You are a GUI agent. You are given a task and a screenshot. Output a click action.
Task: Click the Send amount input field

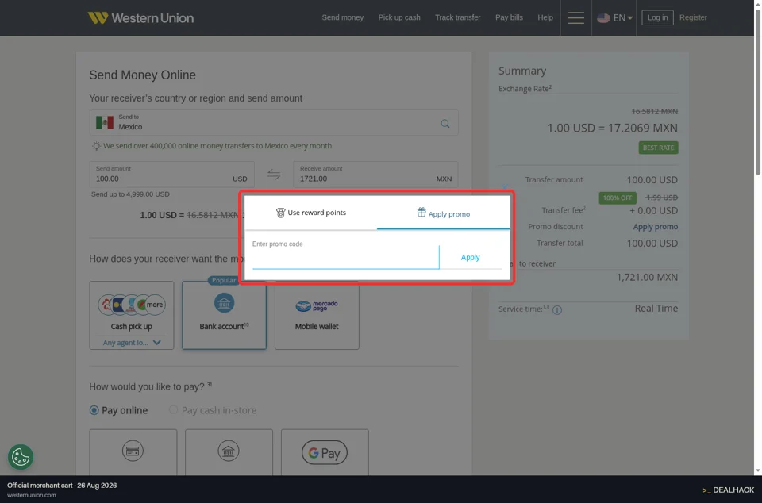pyautogui.click(x=171, y=175)
